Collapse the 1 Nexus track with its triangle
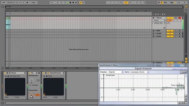The image size is (189, 106). tap(154, 18)
